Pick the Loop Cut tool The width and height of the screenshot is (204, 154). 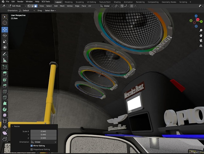pos(5,91)
